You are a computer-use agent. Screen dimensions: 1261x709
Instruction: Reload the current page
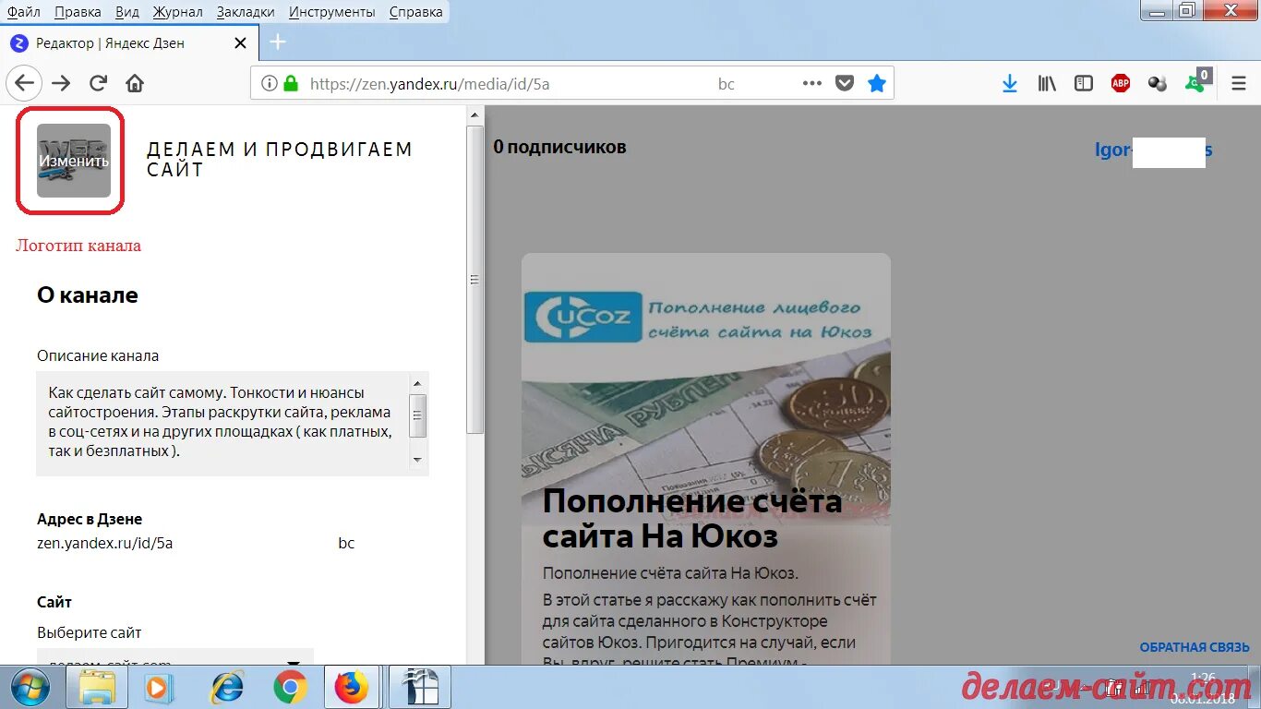(98, 83)
